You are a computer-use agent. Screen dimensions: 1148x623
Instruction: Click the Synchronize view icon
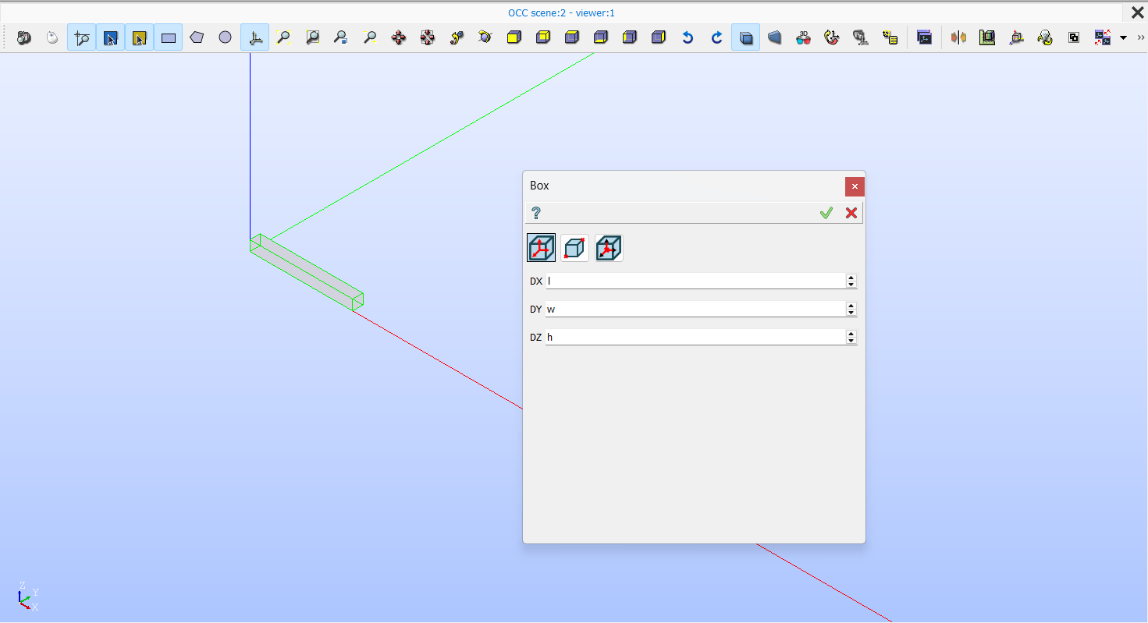pos(1103,37)
